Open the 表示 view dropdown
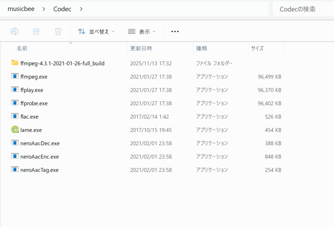This screenshot has width=334, height=227. pyautogui.click(x=142, y=32)
